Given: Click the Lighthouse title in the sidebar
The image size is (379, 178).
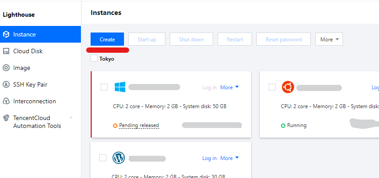Looking at the screenshot, I should coord(18,15).
